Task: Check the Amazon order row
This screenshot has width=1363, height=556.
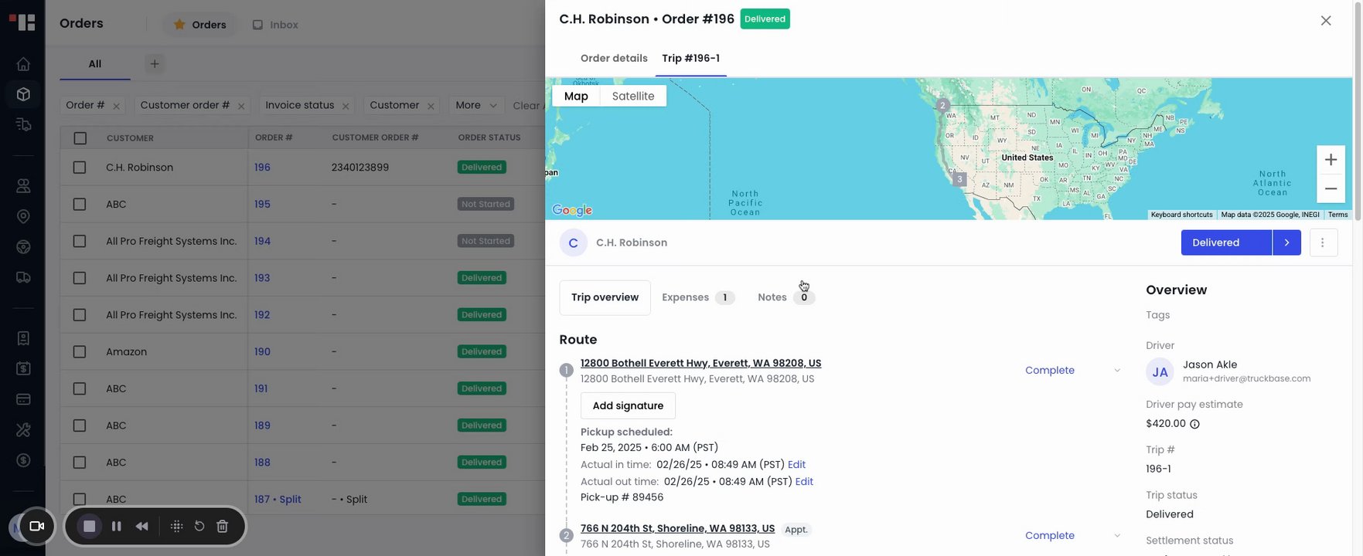Action: [x=80, y=352]
